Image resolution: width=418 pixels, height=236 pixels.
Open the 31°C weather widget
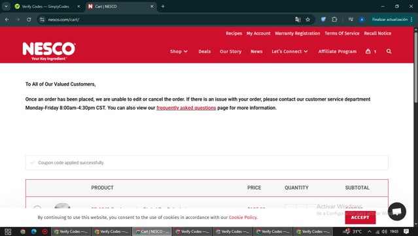tap(353, 231)
